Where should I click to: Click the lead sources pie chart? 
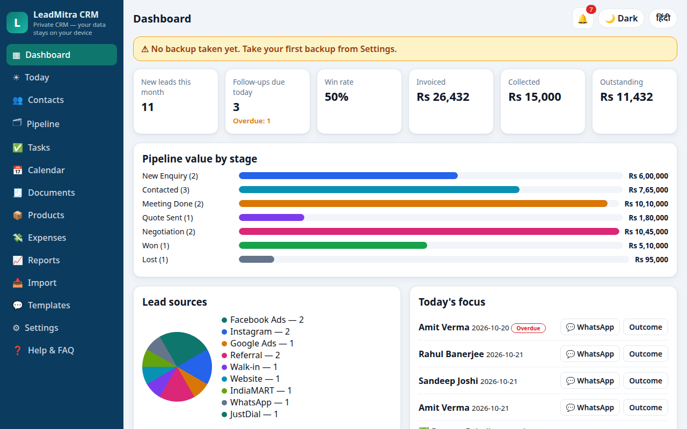click(x=177, y=367)
